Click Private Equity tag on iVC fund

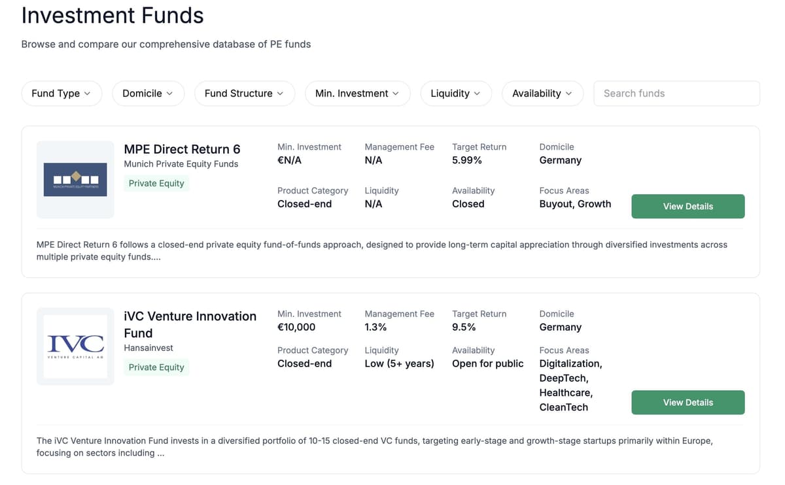point(156,367)
